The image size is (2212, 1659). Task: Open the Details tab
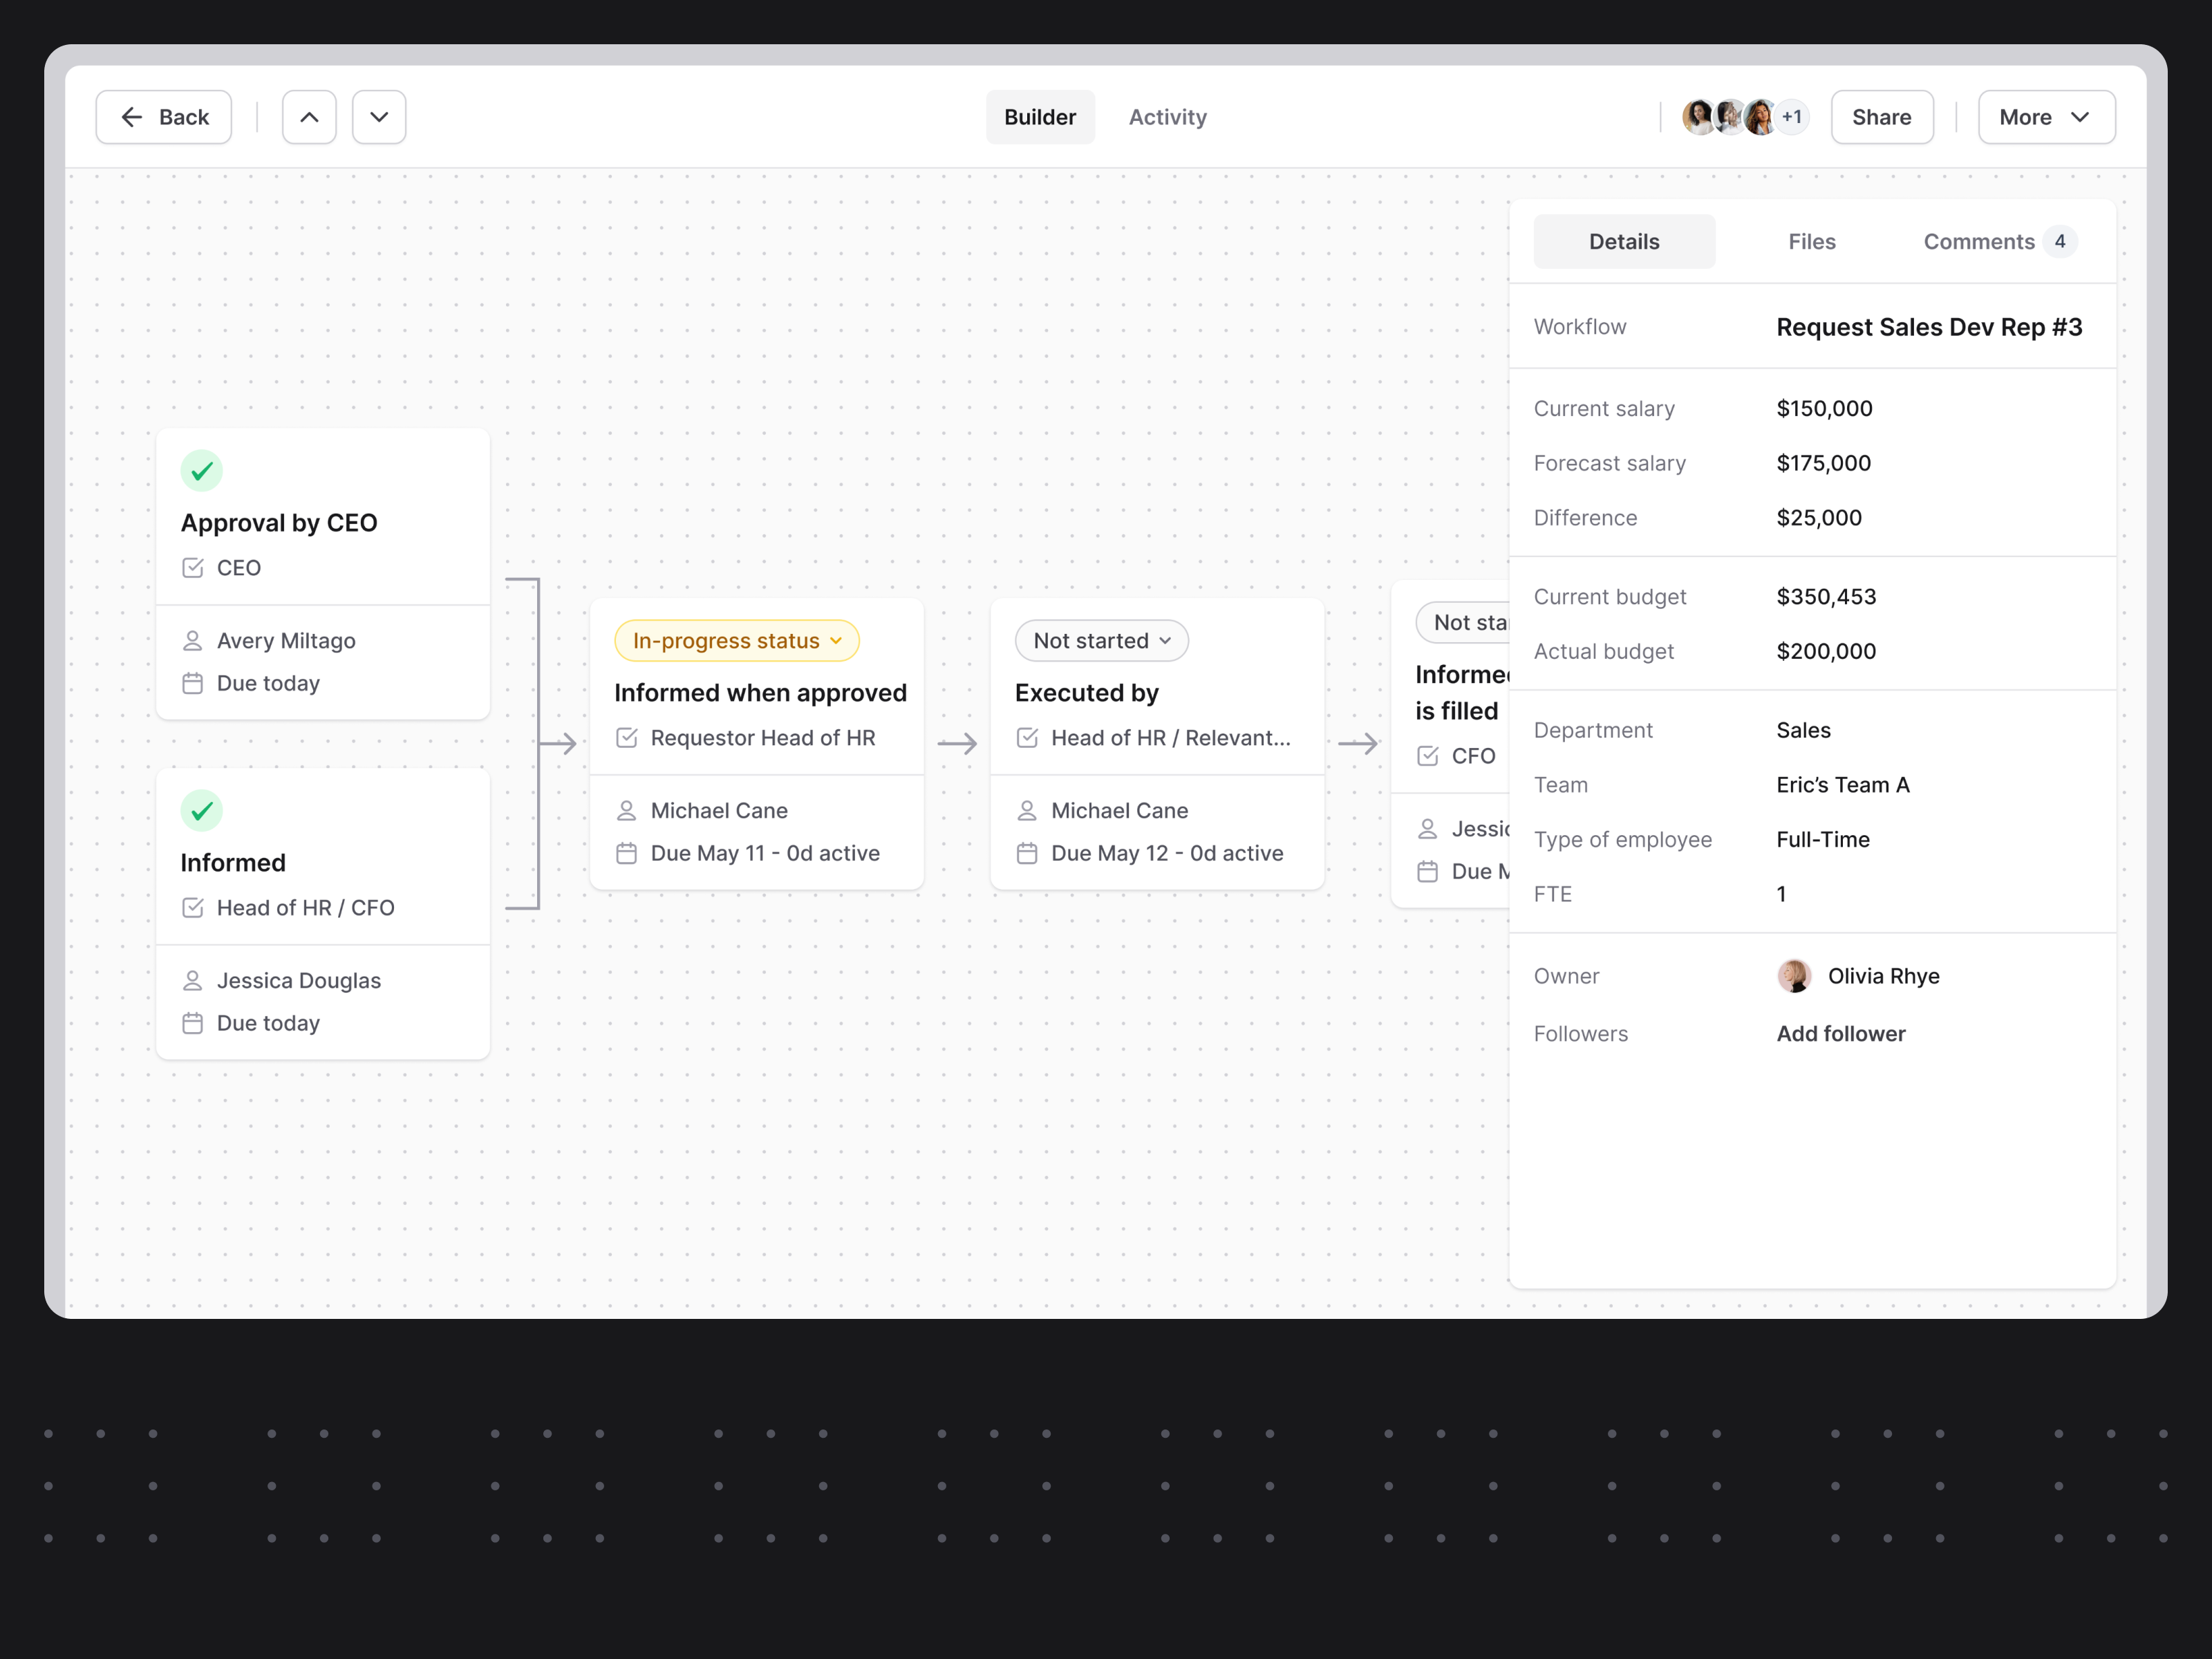pos(1624,241)
